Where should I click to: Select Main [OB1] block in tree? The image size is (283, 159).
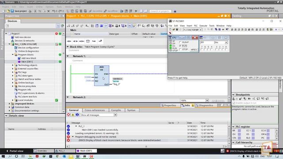pos(27,62)
